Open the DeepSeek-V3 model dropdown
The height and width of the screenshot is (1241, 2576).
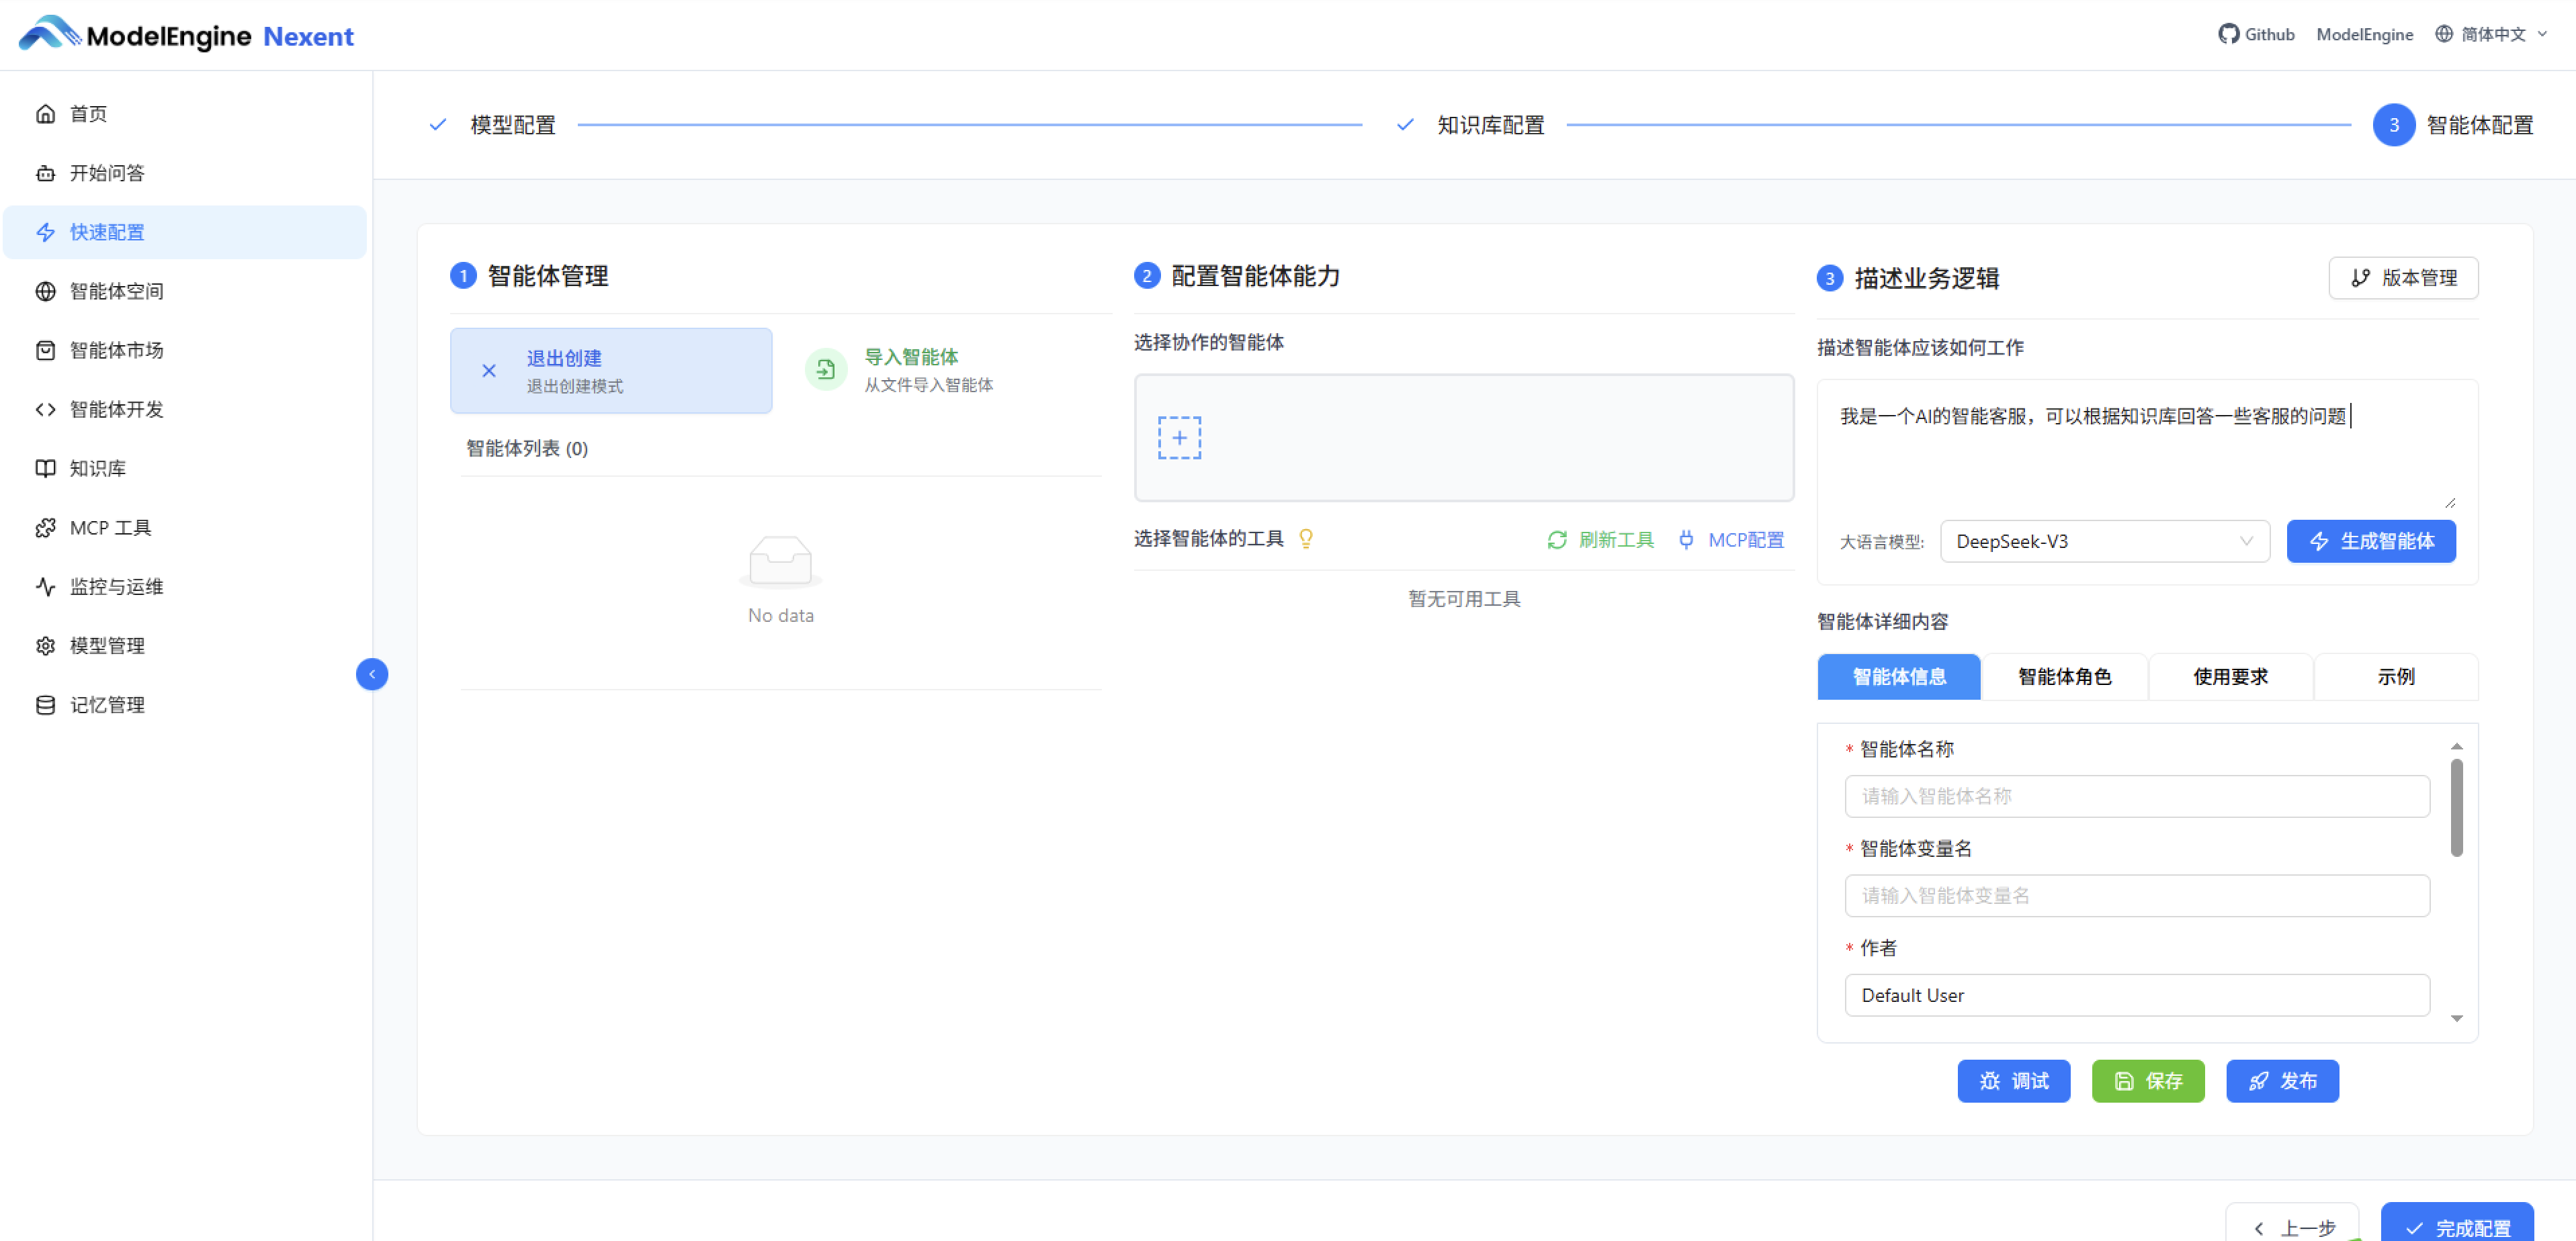pos(2104,541)
